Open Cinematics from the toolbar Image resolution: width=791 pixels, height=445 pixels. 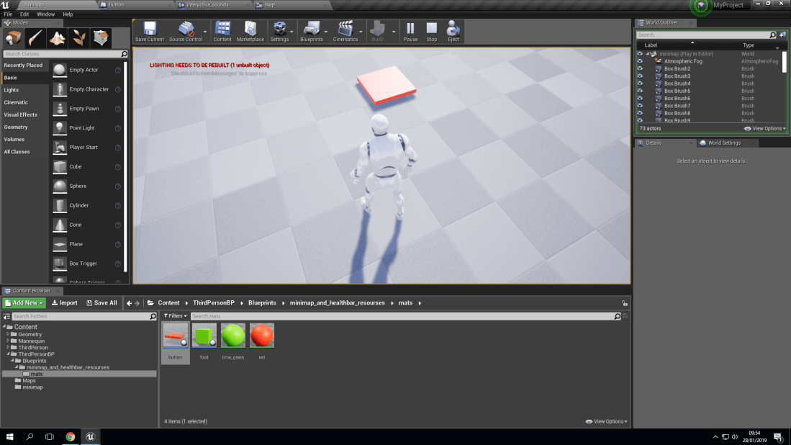(346, 30)
